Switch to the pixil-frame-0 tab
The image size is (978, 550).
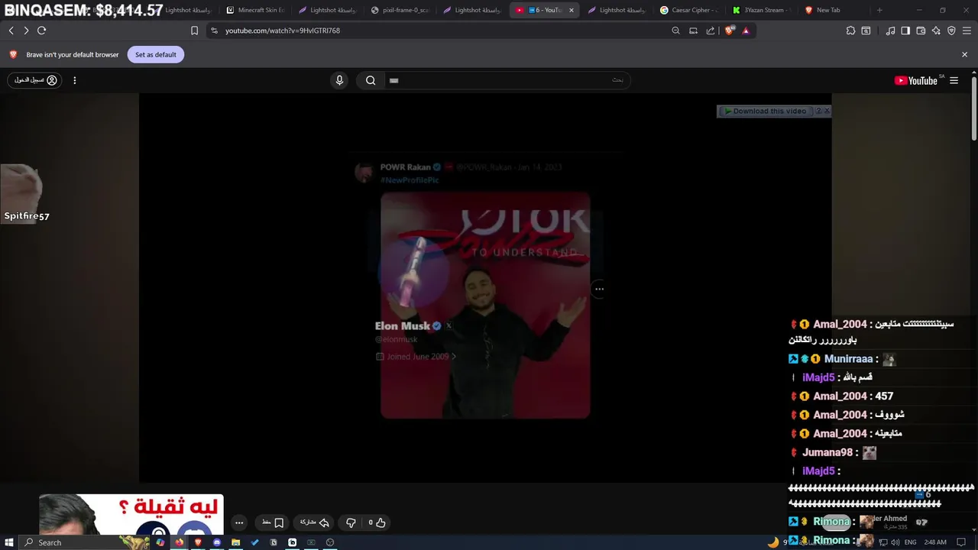pyautogui.click(x=400, y=10)
